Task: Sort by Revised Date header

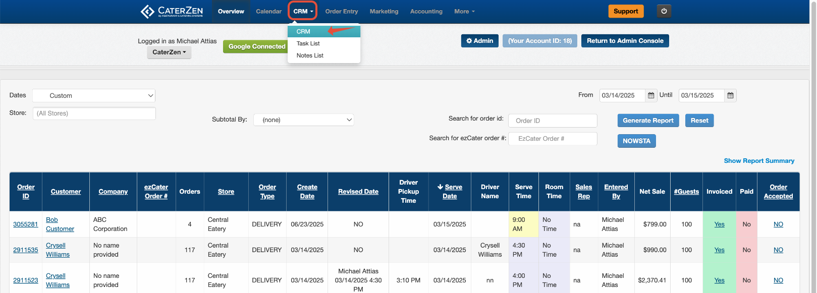Action: pyautogui.click(x=358, y=192)
